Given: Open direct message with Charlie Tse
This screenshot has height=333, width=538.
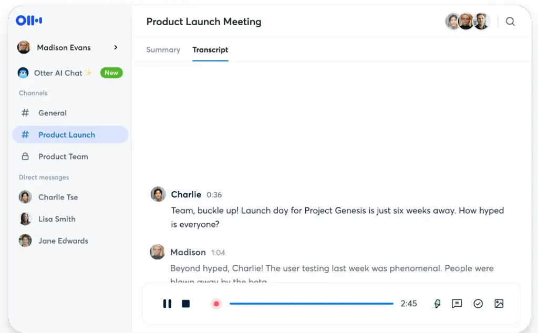Looking at the screenshot, I should pos(58,197).
